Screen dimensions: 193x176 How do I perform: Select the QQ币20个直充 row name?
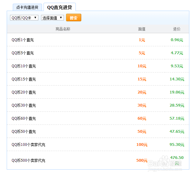click(24, 92)
